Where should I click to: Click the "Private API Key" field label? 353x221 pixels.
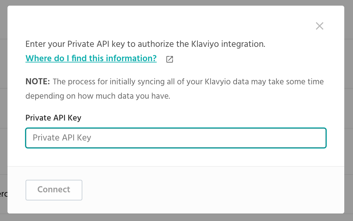[53, 118]
